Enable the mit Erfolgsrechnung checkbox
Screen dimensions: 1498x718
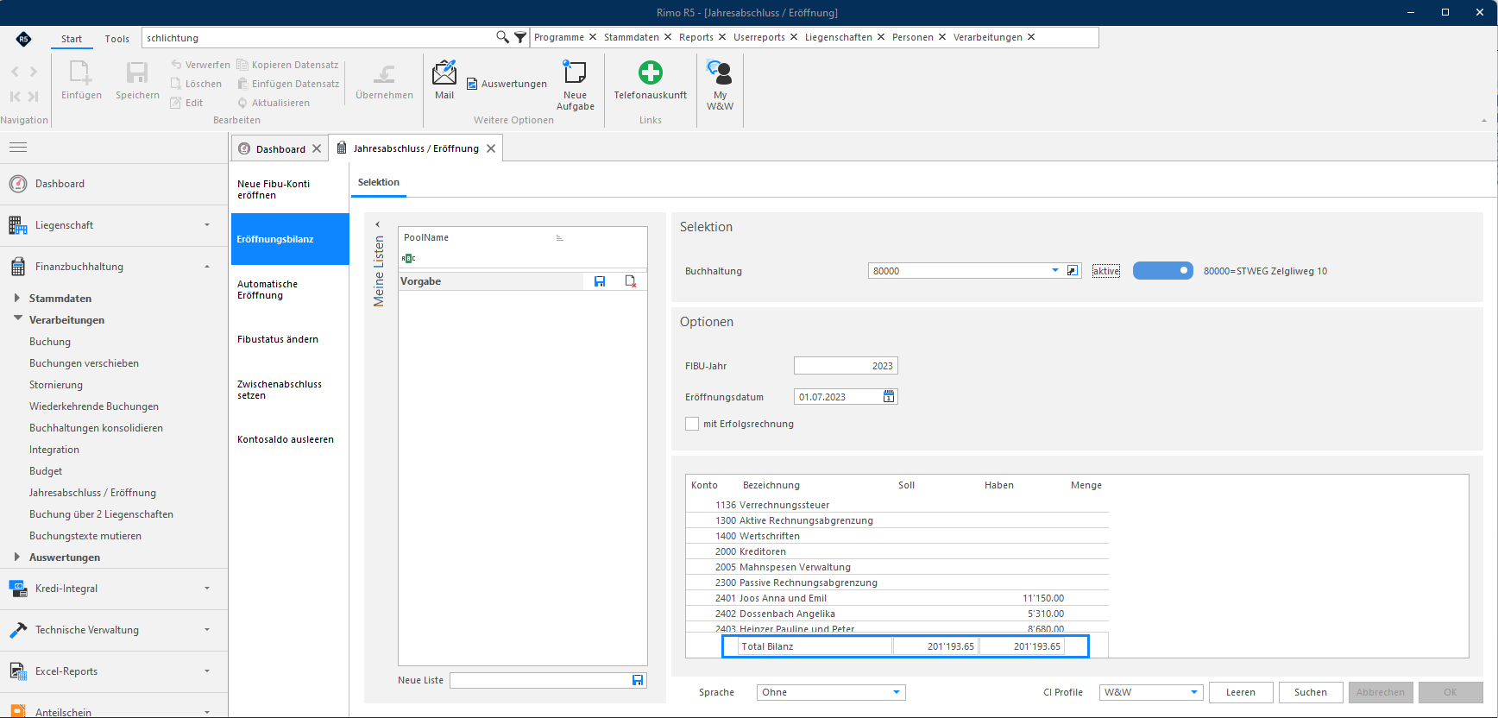tap(692, 424)
